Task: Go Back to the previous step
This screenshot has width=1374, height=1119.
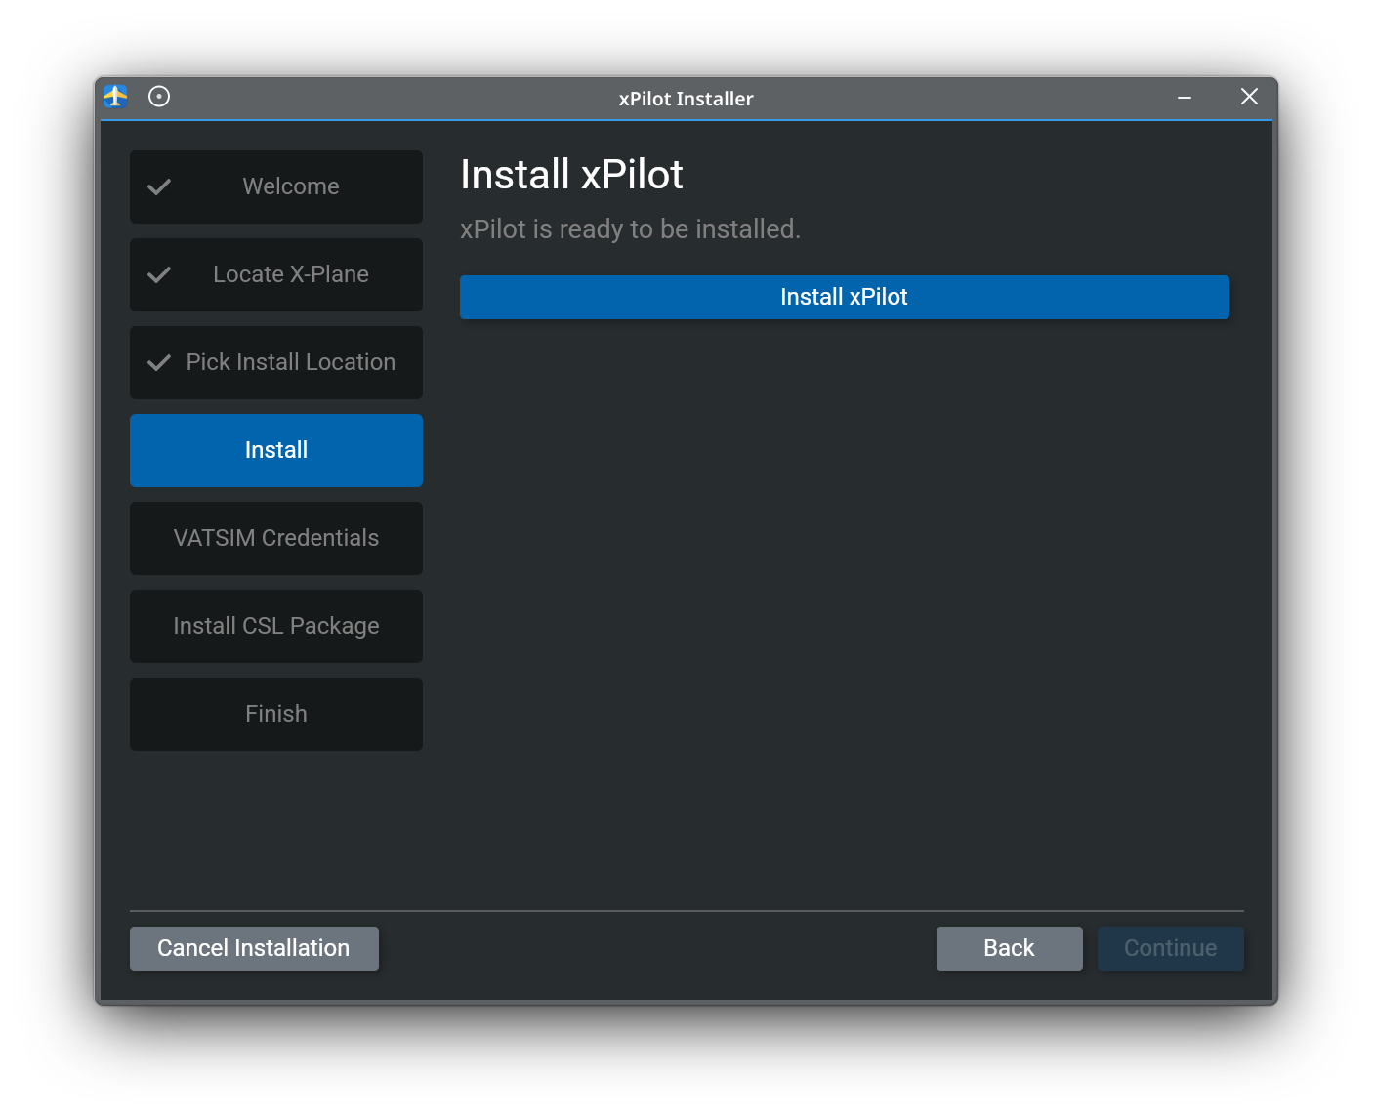Action: [1009, 948]
